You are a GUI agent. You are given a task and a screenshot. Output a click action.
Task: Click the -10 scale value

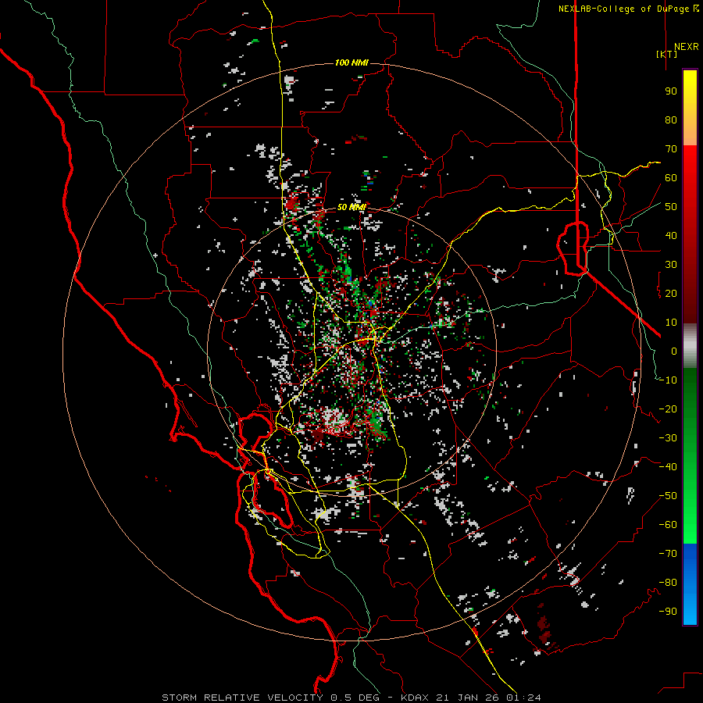[668, 380]
